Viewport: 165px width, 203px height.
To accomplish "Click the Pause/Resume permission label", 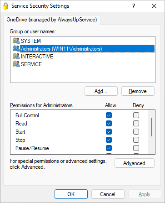I will 32,148.
